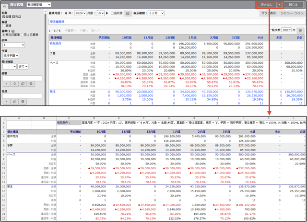Sort by 受注確度 column header in web table

[56, 37]
